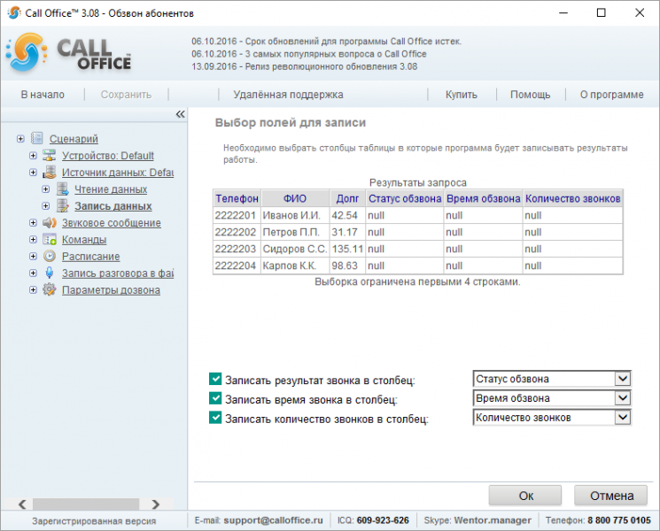Expand the Расписание node
Image resolution: width=660 pixels, height=531 pixels.
33,257
